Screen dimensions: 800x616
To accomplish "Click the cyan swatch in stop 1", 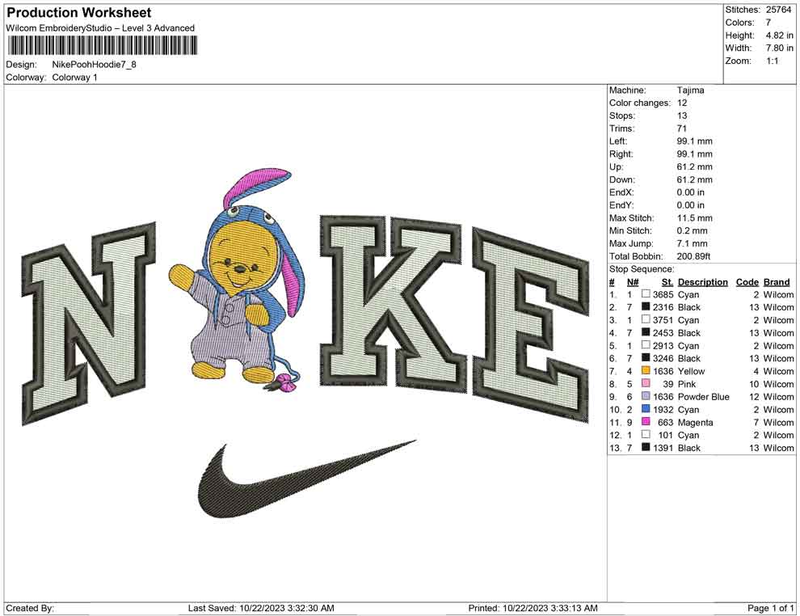I will point(646,294).
